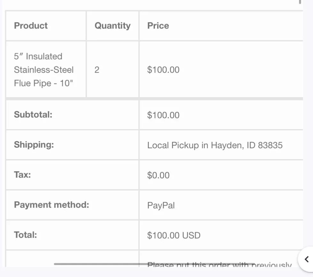Click the $0.00 tax amount
Viewport: 313px width, 277px height.
click(158, 175)
